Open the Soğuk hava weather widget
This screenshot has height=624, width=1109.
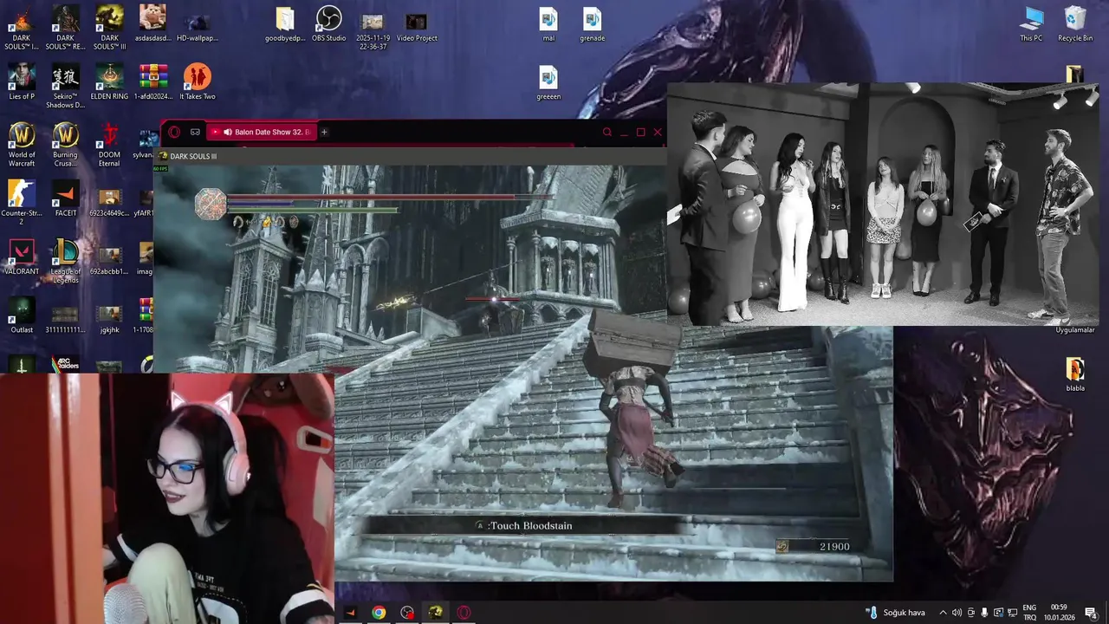(x=896, y=613)
